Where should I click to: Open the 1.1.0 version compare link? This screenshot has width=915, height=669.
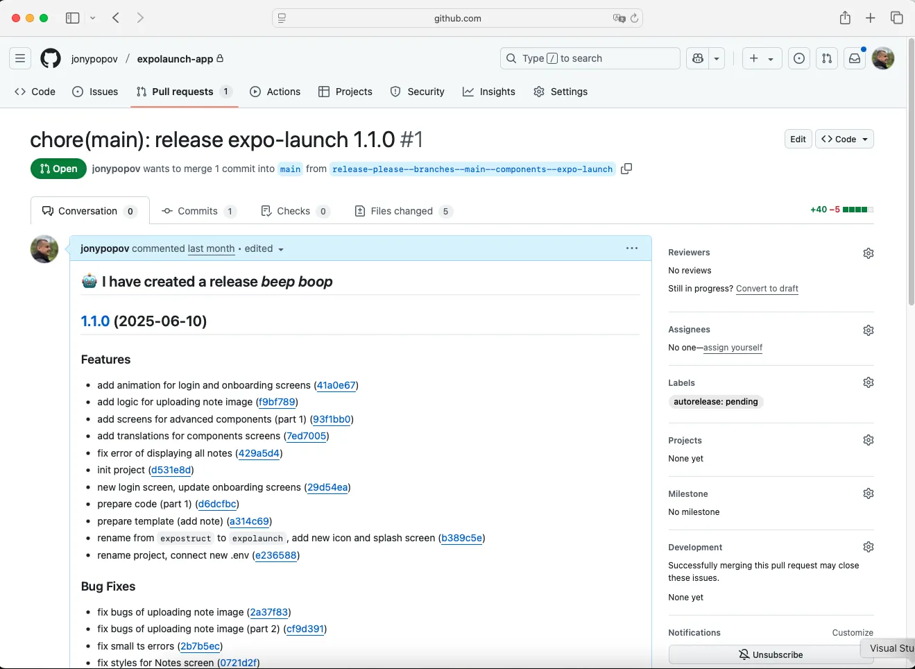[x=96, y=321]
